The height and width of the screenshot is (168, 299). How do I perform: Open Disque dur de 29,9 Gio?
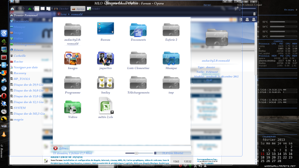click(29, 85)
